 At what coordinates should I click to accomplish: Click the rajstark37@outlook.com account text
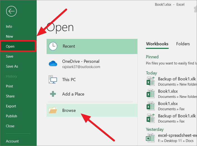coord(81,67)
